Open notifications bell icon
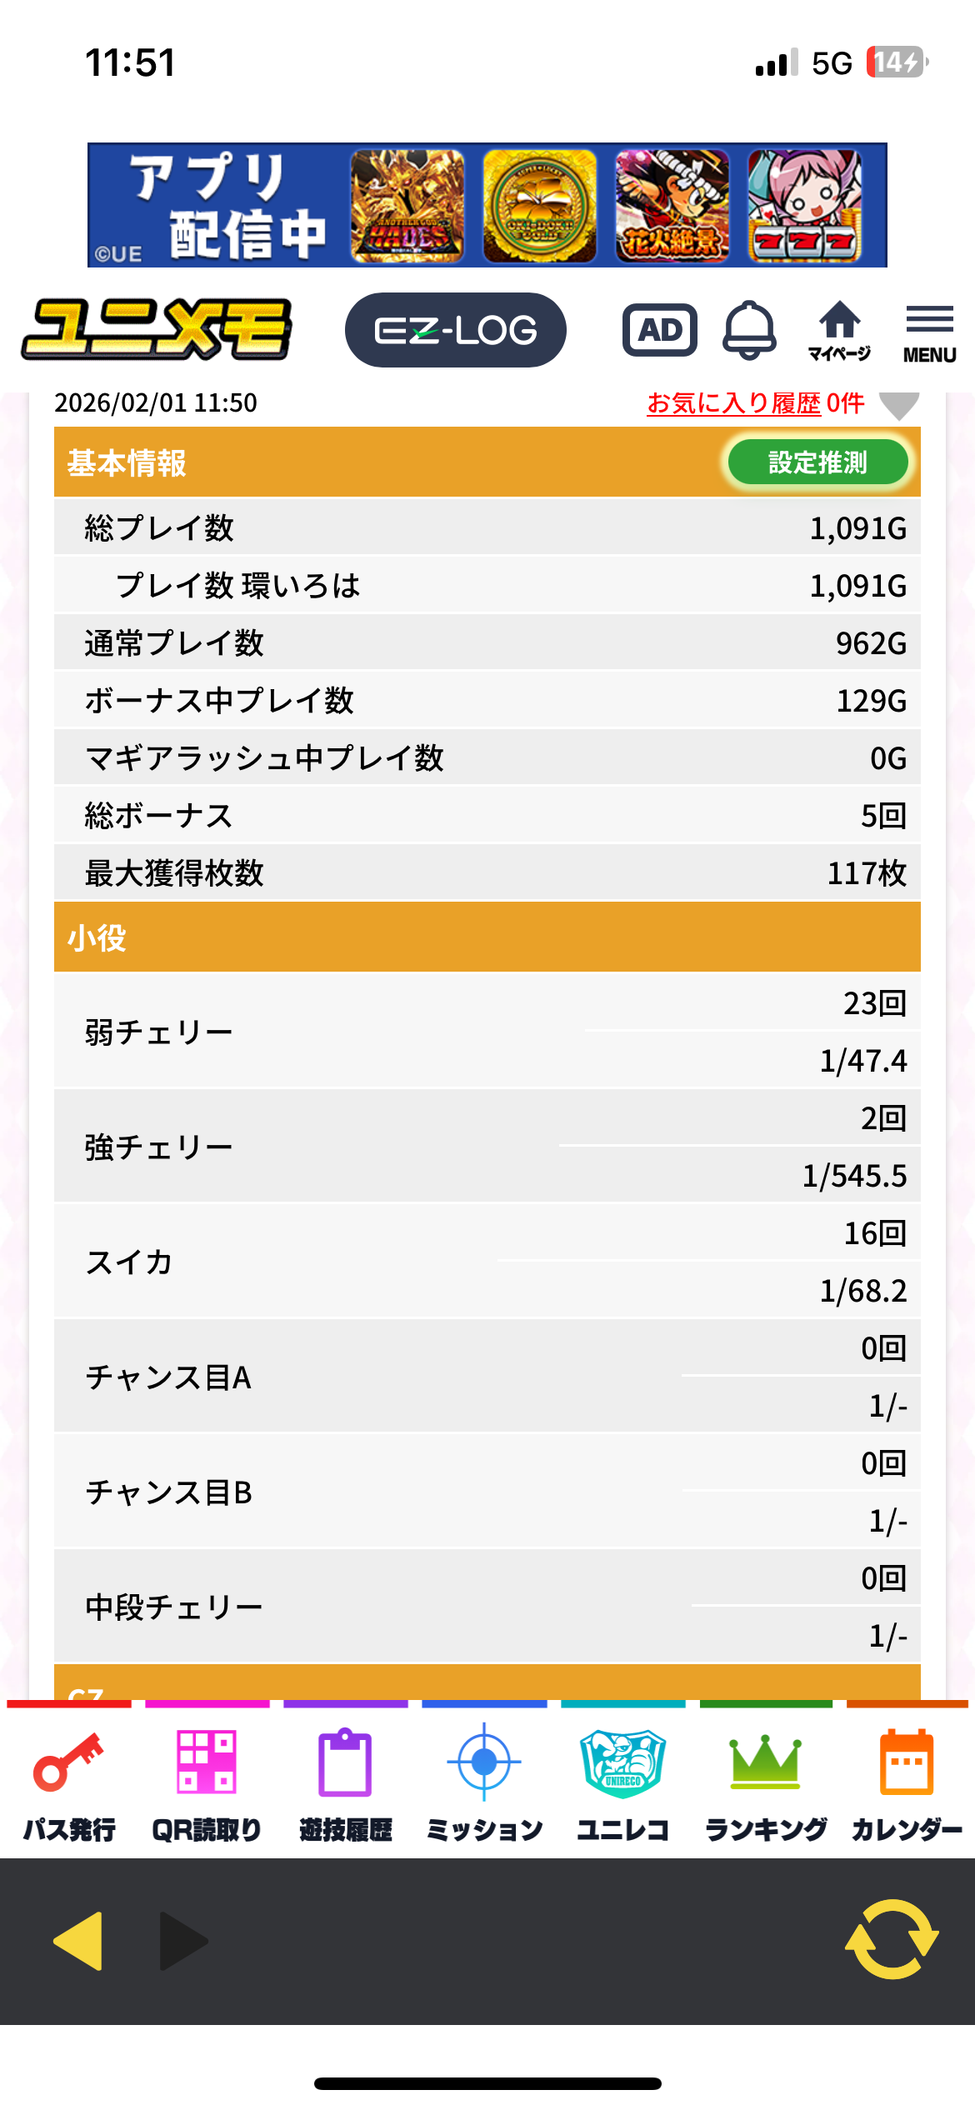 [749, 330]
